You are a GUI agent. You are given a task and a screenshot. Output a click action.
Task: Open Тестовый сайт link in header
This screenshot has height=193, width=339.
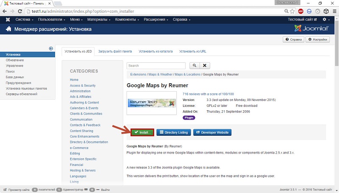(x=302, y=20)
